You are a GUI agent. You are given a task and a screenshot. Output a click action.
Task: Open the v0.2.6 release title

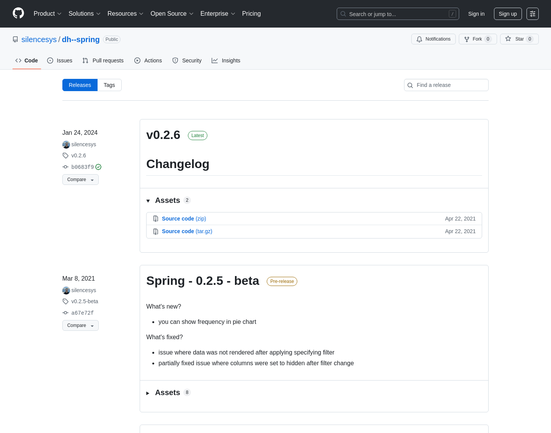[163, 135]
